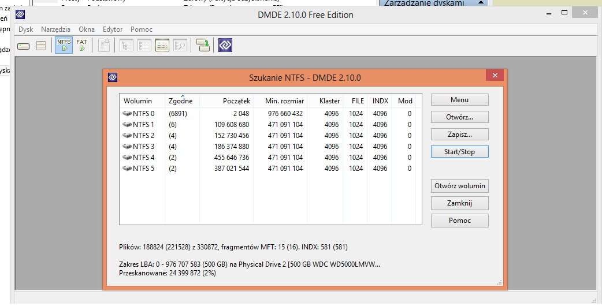
Task: Select the NTFS 1 row name
Action: 144,125
